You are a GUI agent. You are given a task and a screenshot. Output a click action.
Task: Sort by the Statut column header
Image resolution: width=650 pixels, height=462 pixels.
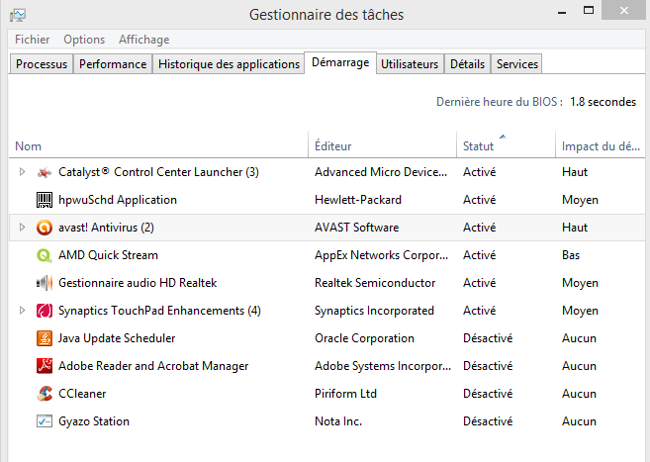tap(479, 146)
